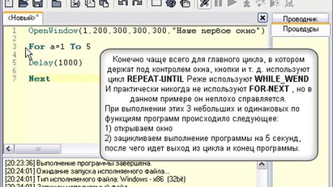Click the OpenWindow code on line 1
This screenshot has width=333, height=187.
point(147,31)
